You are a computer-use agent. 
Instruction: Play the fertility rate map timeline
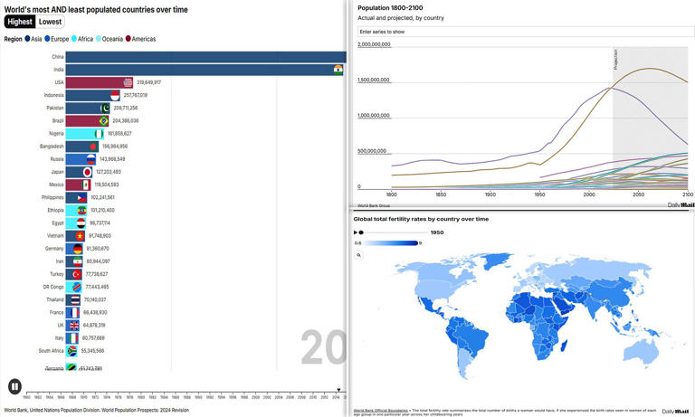coord(355,232)
